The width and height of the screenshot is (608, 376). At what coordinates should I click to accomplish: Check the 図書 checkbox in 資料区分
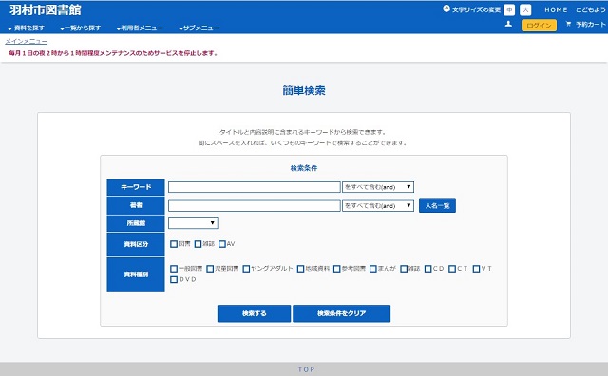click(x=174, y=244)
